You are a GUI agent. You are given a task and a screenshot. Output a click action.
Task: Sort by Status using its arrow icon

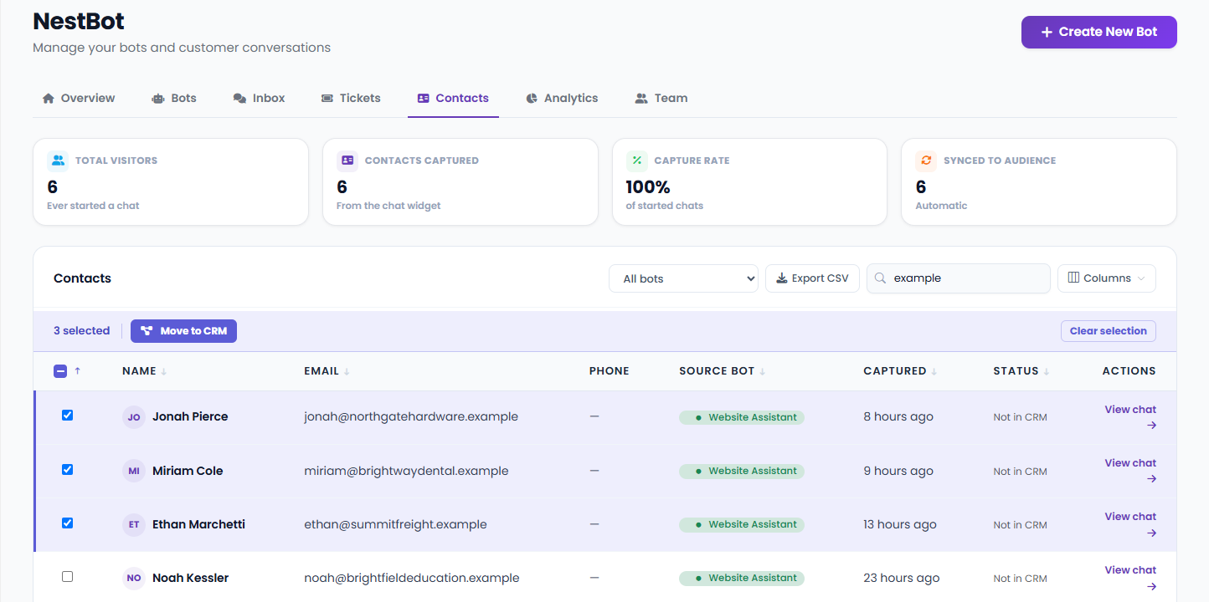(x=1047, y=371)
